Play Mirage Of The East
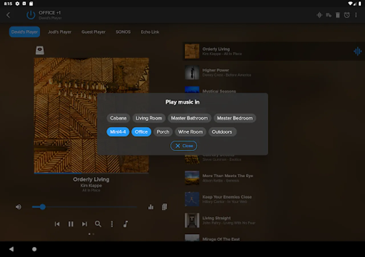This screenshot has height=257, width=365. [274, 237]
